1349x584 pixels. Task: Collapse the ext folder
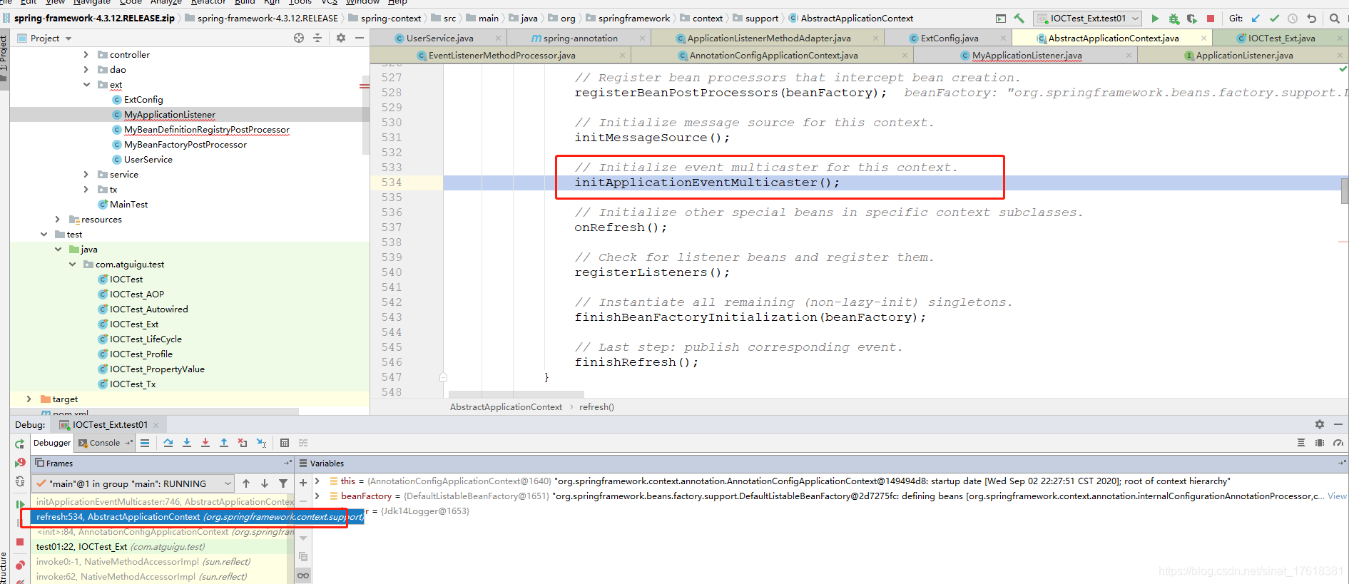(86, 84)
